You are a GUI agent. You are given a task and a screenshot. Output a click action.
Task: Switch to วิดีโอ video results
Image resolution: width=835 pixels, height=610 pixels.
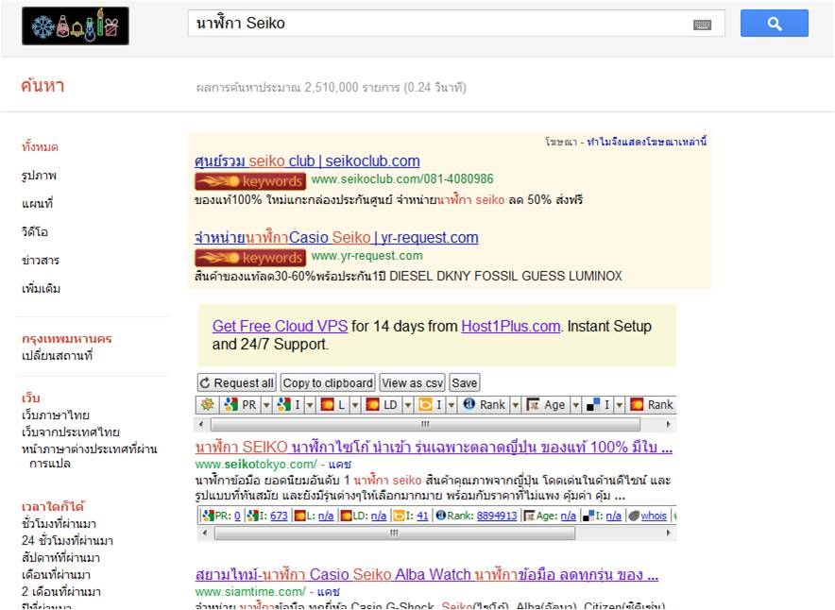tap(35, 232)
